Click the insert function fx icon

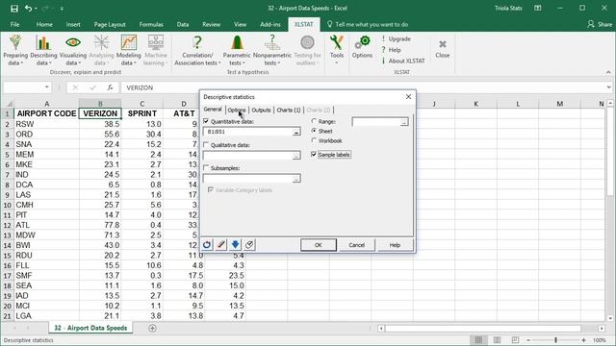coord(110,87)
